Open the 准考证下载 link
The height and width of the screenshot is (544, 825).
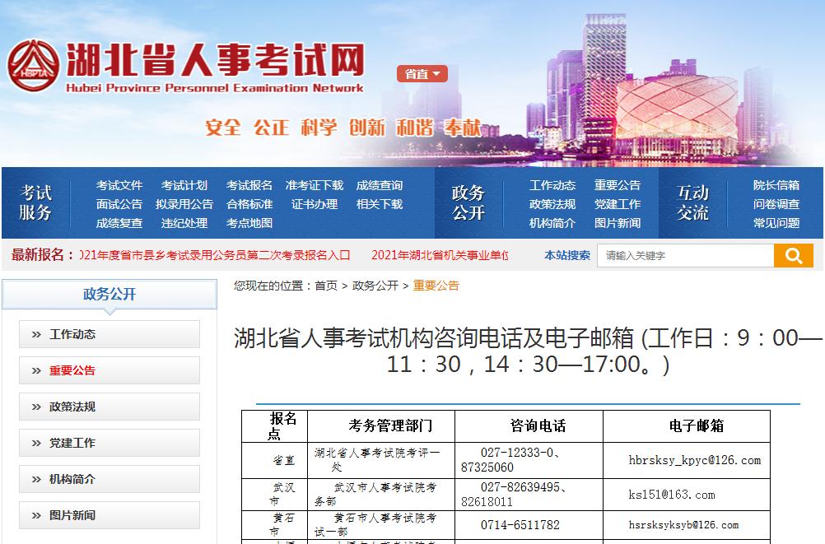coord(315,185)
